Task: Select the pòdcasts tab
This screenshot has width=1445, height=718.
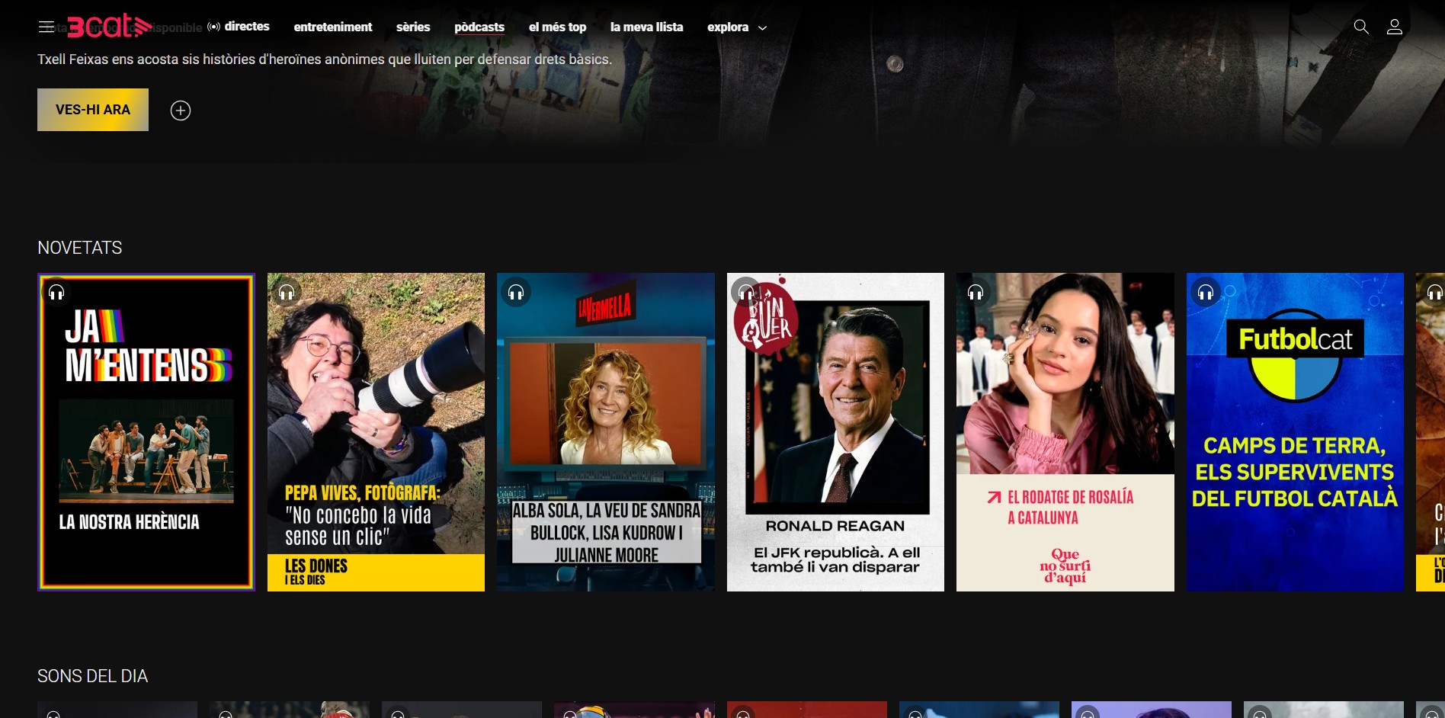Action: pyautogui.click(x=479, y=27)
